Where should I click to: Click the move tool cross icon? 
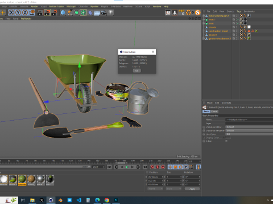[x=3, y=12]
